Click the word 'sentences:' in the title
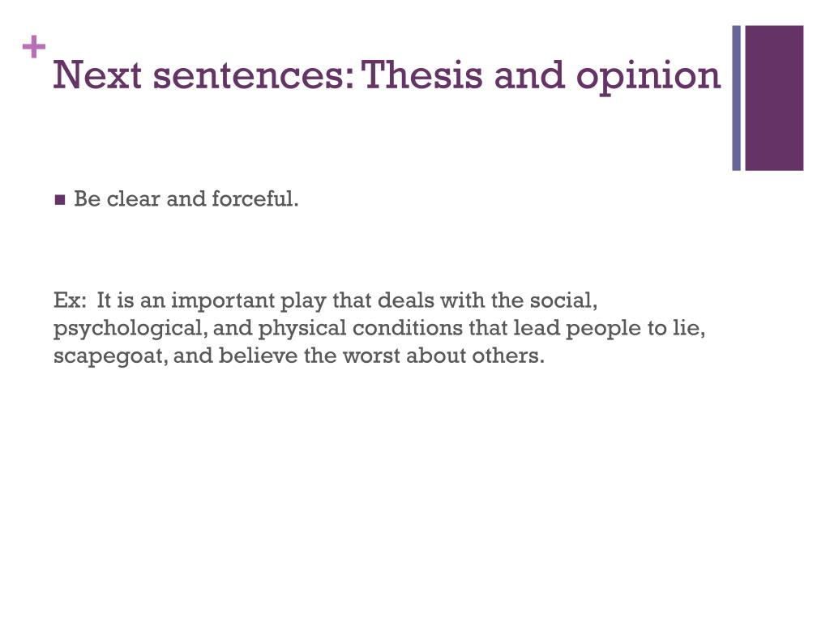Image resolution: width=830 pixels, height=622 pixels. [x=254, y=75]
